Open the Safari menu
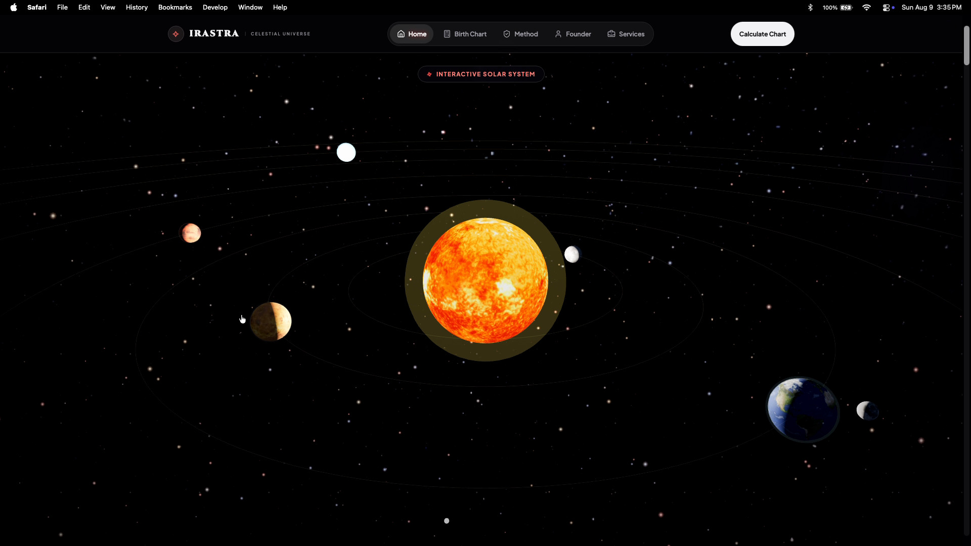 pos(37,7)
